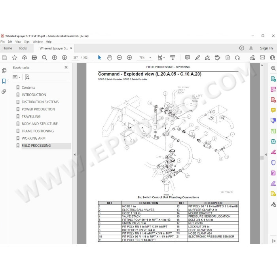Add a sticky note comment
This screenshot has width=277, height=277.
[188, 58]
